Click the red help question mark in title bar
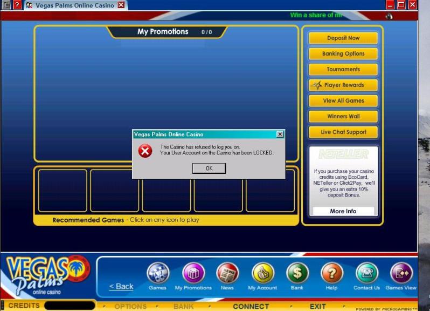This screenshot has width=430, height=311. tap(17, 5)
